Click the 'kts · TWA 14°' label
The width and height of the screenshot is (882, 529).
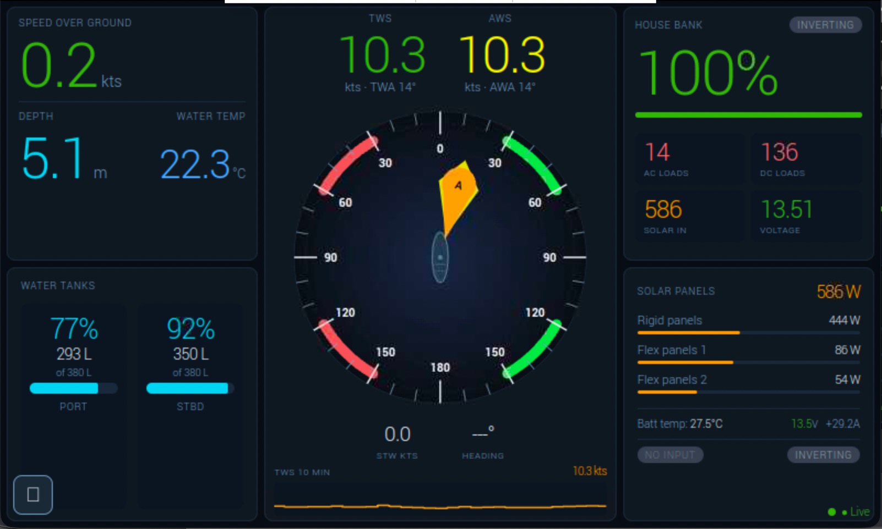pos(380,87)
